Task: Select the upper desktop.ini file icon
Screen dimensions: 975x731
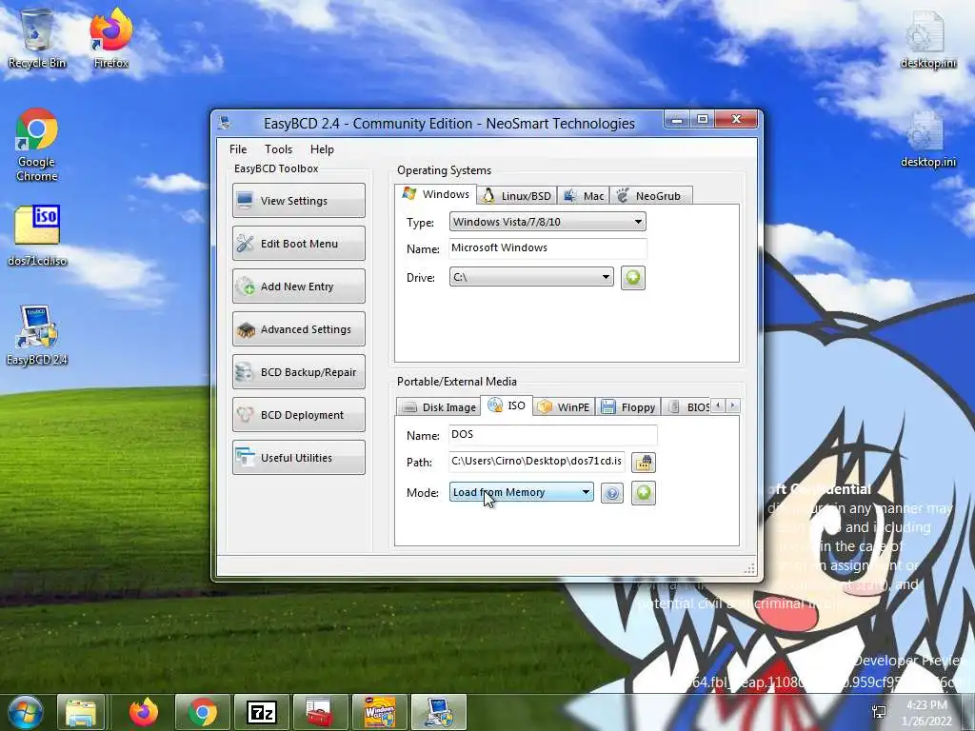Action: pyautogui.click(x=927, y=39)
